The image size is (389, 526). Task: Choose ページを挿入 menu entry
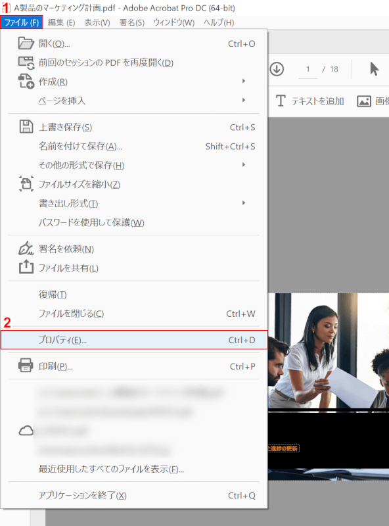[x=134, y=101]
